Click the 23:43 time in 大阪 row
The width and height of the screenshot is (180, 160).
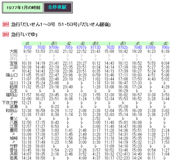pyautogui.click(x=95, y=51)
